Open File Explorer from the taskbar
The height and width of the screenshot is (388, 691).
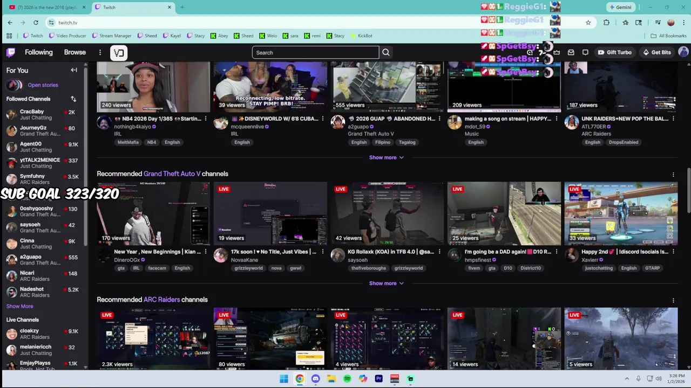tap(331, 379)
